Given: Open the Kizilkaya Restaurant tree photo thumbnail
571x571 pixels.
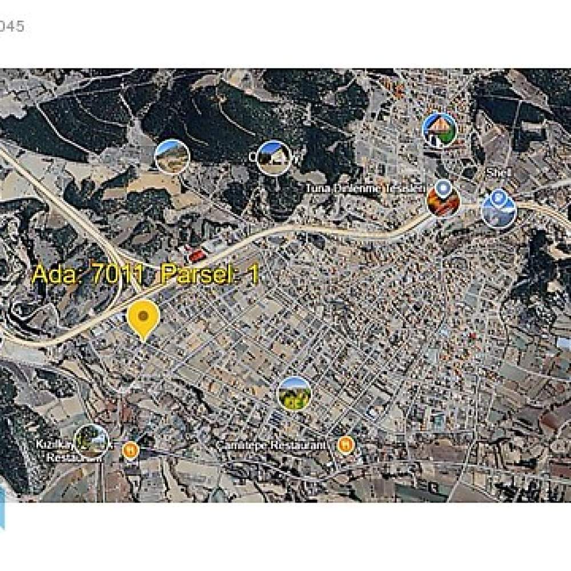Looking at the screenshot, I should point(91,441).
